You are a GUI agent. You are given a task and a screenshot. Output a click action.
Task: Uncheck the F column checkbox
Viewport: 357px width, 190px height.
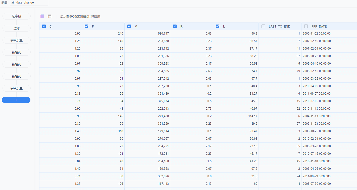[86, 26]
